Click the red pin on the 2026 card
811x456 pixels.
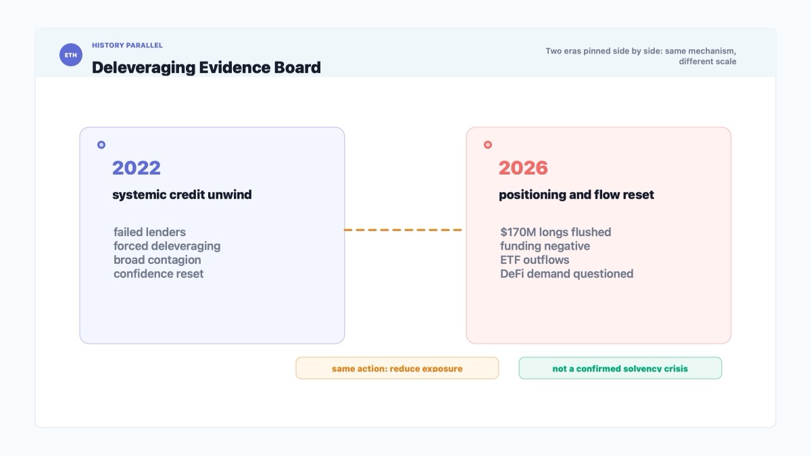[x=488, y=145]
